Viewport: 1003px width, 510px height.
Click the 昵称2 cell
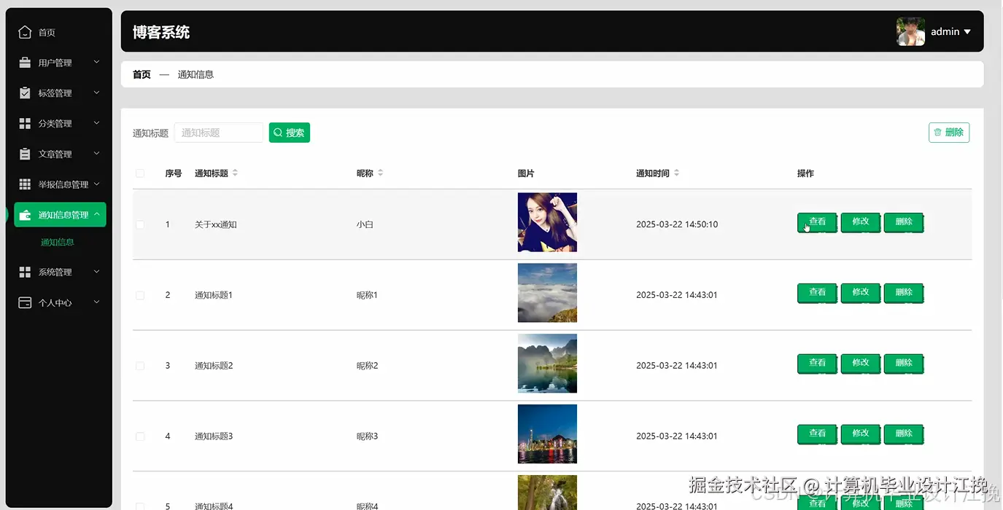point(367,366)
